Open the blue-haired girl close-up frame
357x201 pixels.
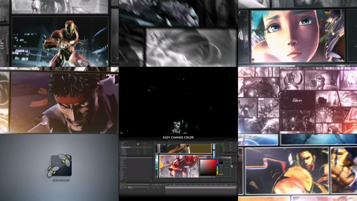point(297,36)
